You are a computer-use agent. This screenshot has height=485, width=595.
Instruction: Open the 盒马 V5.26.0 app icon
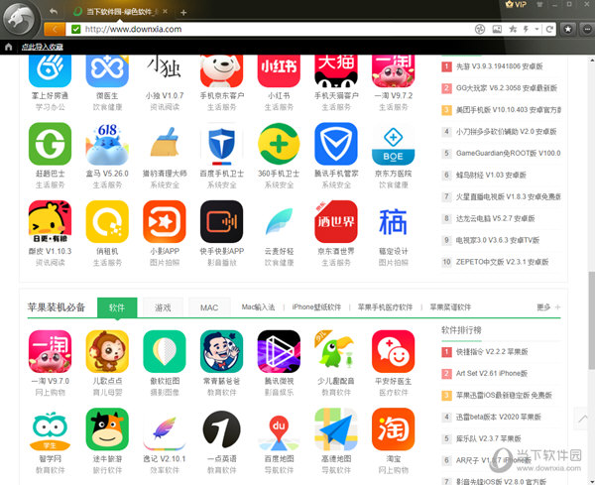(x=107, y=144)
